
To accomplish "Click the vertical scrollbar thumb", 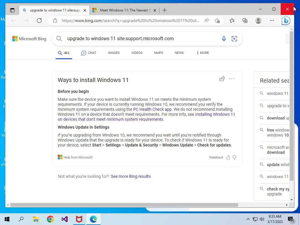I will point(292,106).
